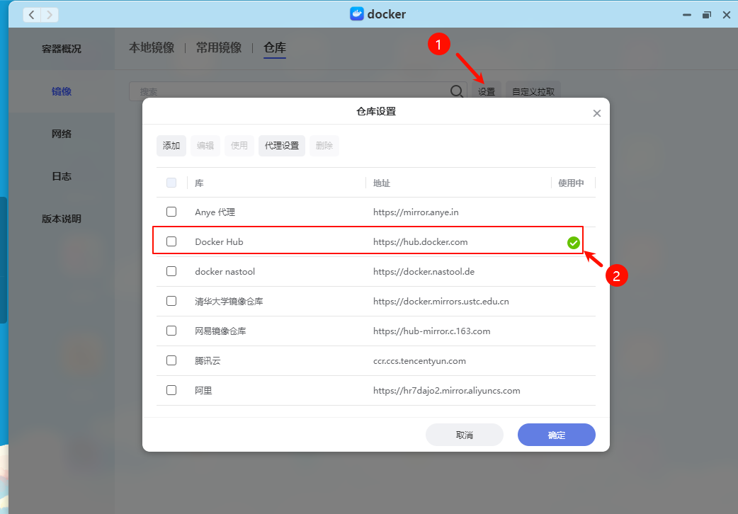The image size is (738, 514).
Task: Toggle the Docker Hub checkbox
Action: [x=171, y=241]
